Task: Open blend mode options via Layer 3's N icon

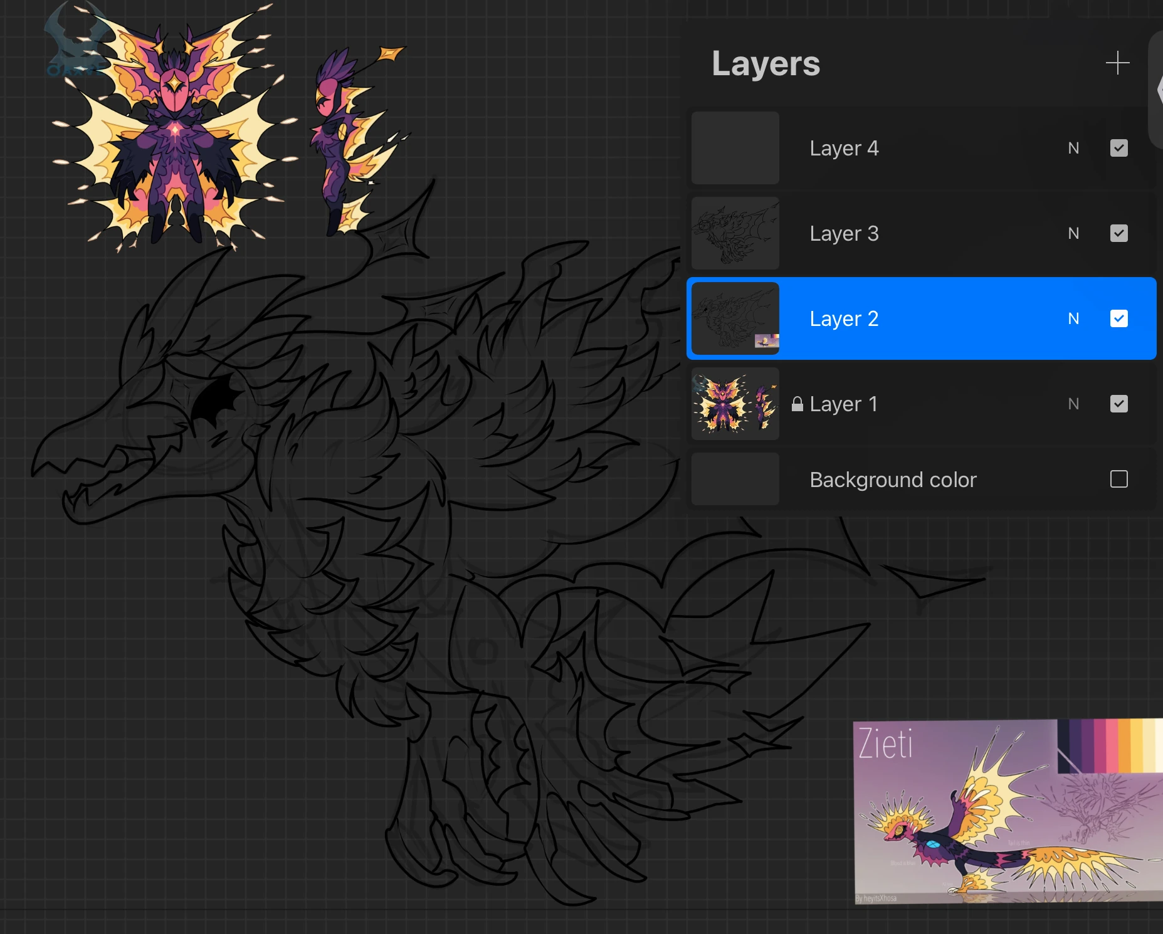Action: [x=1073, y=233]
